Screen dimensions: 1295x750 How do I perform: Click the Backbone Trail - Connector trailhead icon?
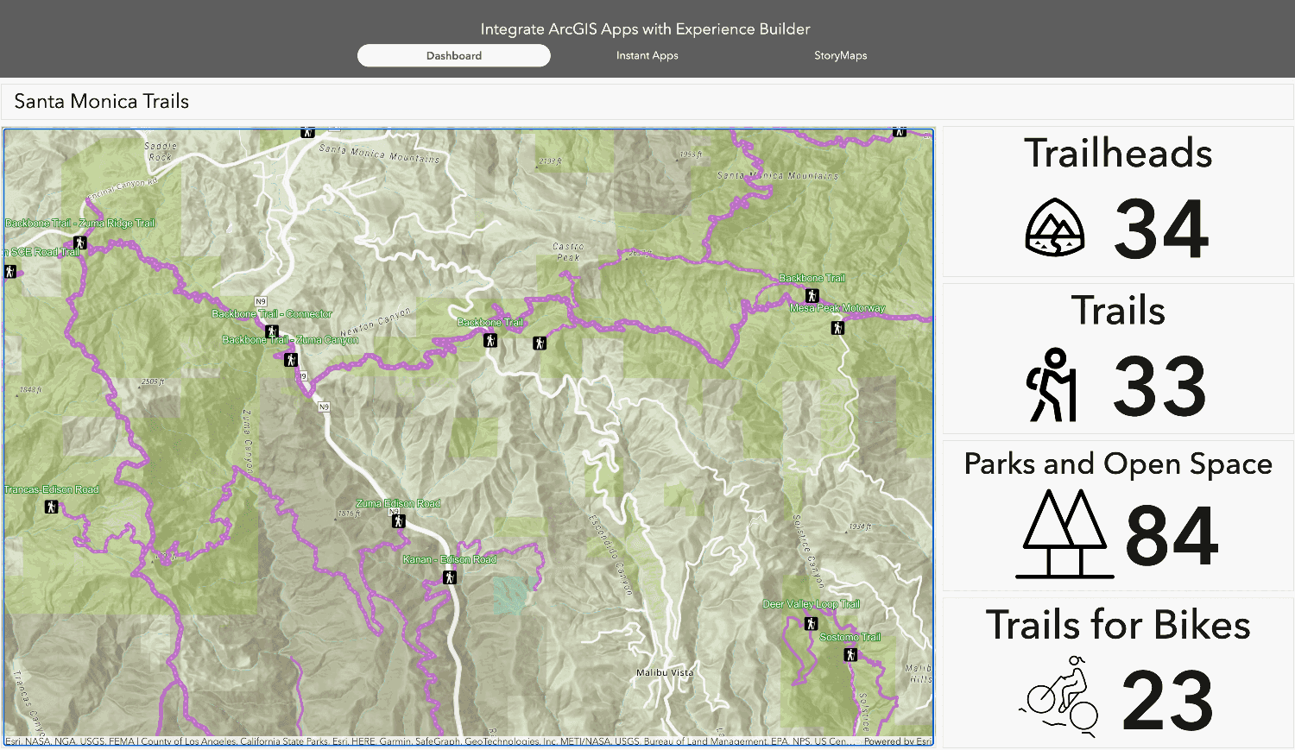point(271,331)
